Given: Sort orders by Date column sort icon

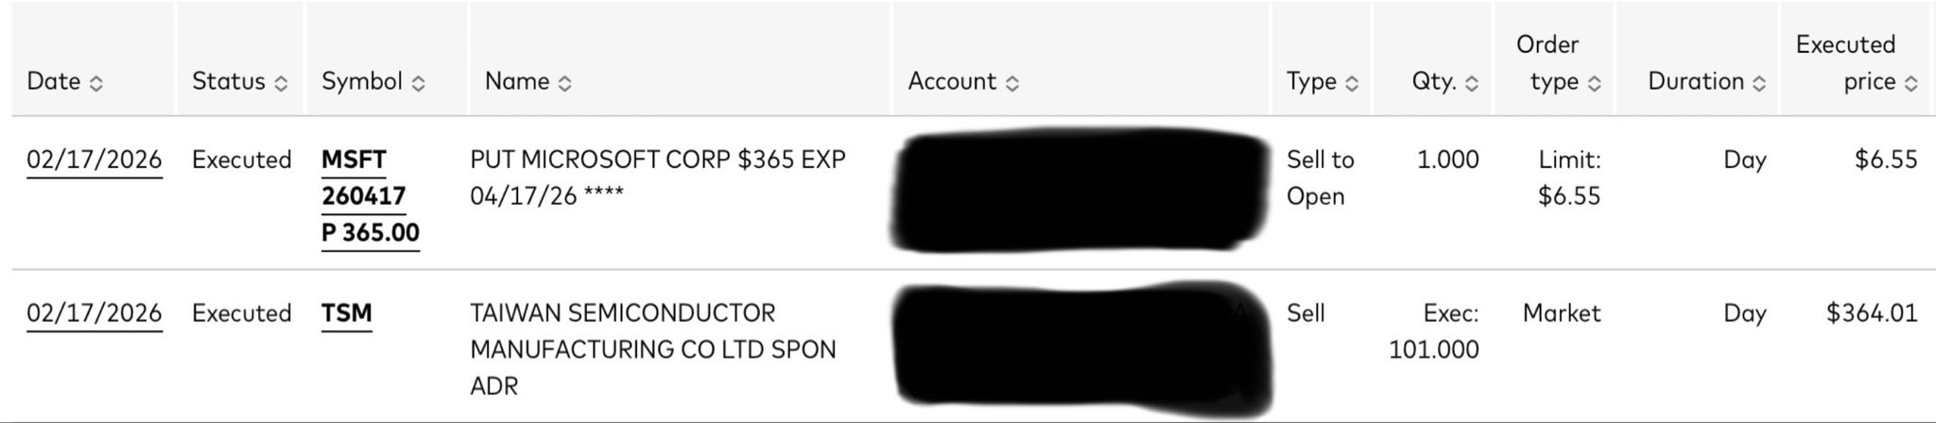Looking at the screenshot, I should 95,83.
